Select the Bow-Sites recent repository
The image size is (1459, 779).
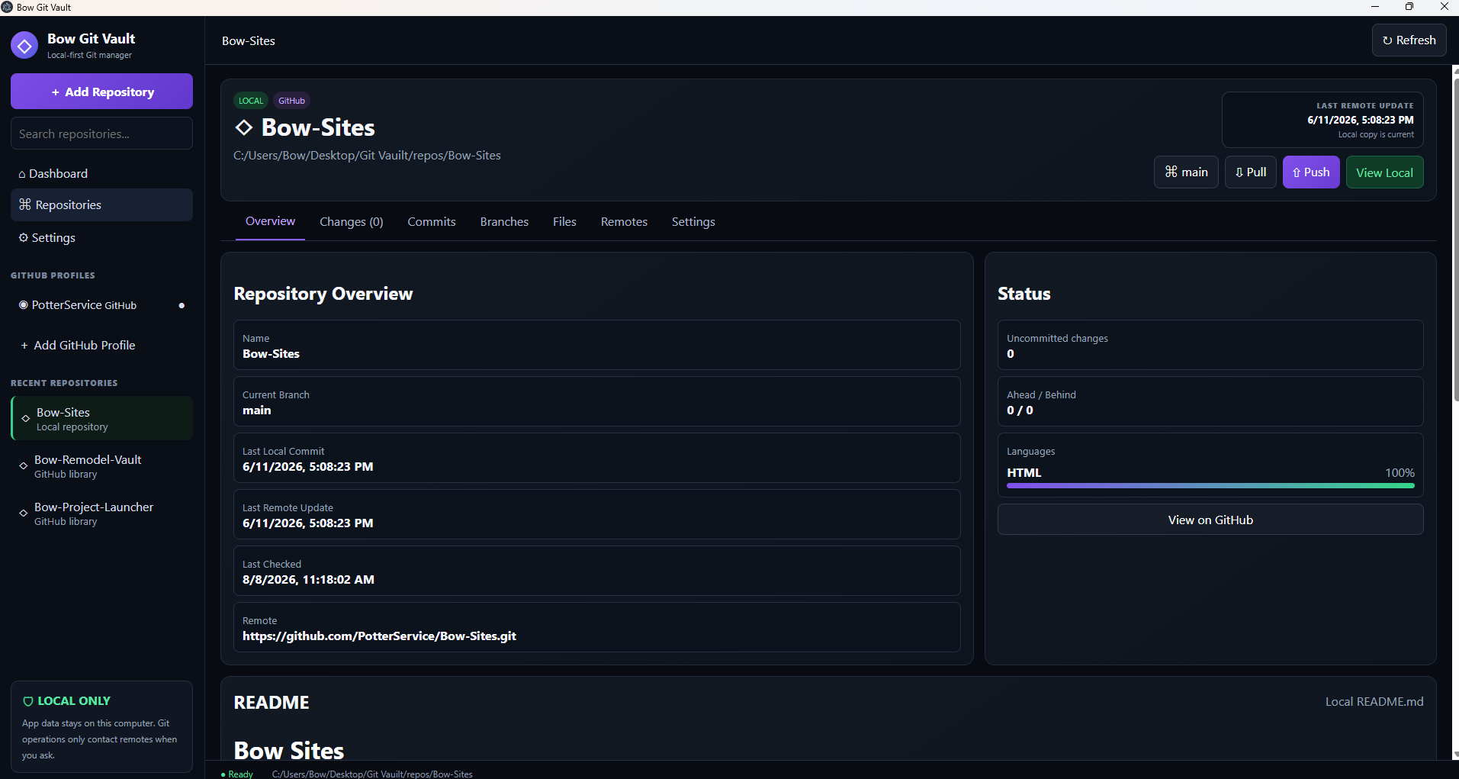pos(102,418)
